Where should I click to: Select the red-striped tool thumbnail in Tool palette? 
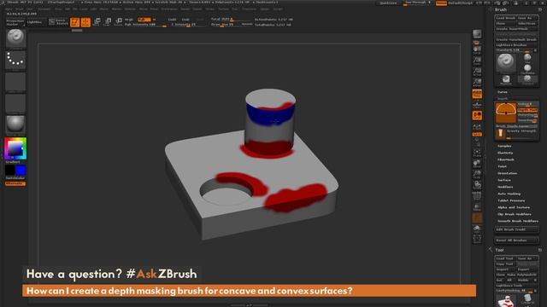pos(506,301)
